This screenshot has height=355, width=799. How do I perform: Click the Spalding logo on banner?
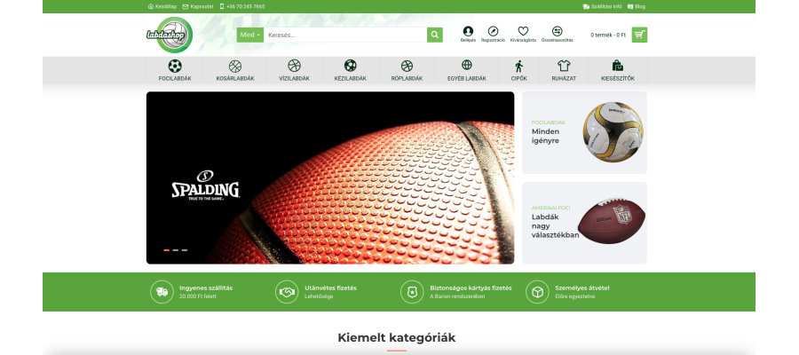[x=205, y=185]
